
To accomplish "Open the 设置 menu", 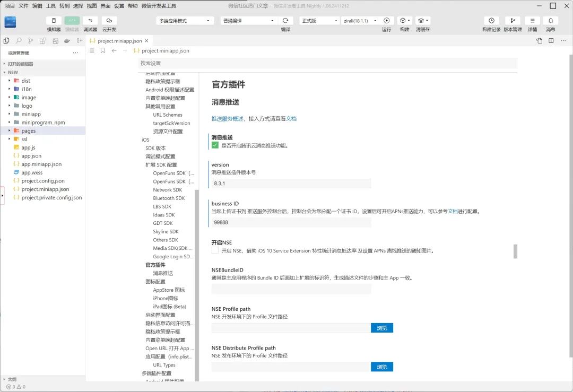I will (119, 6).
